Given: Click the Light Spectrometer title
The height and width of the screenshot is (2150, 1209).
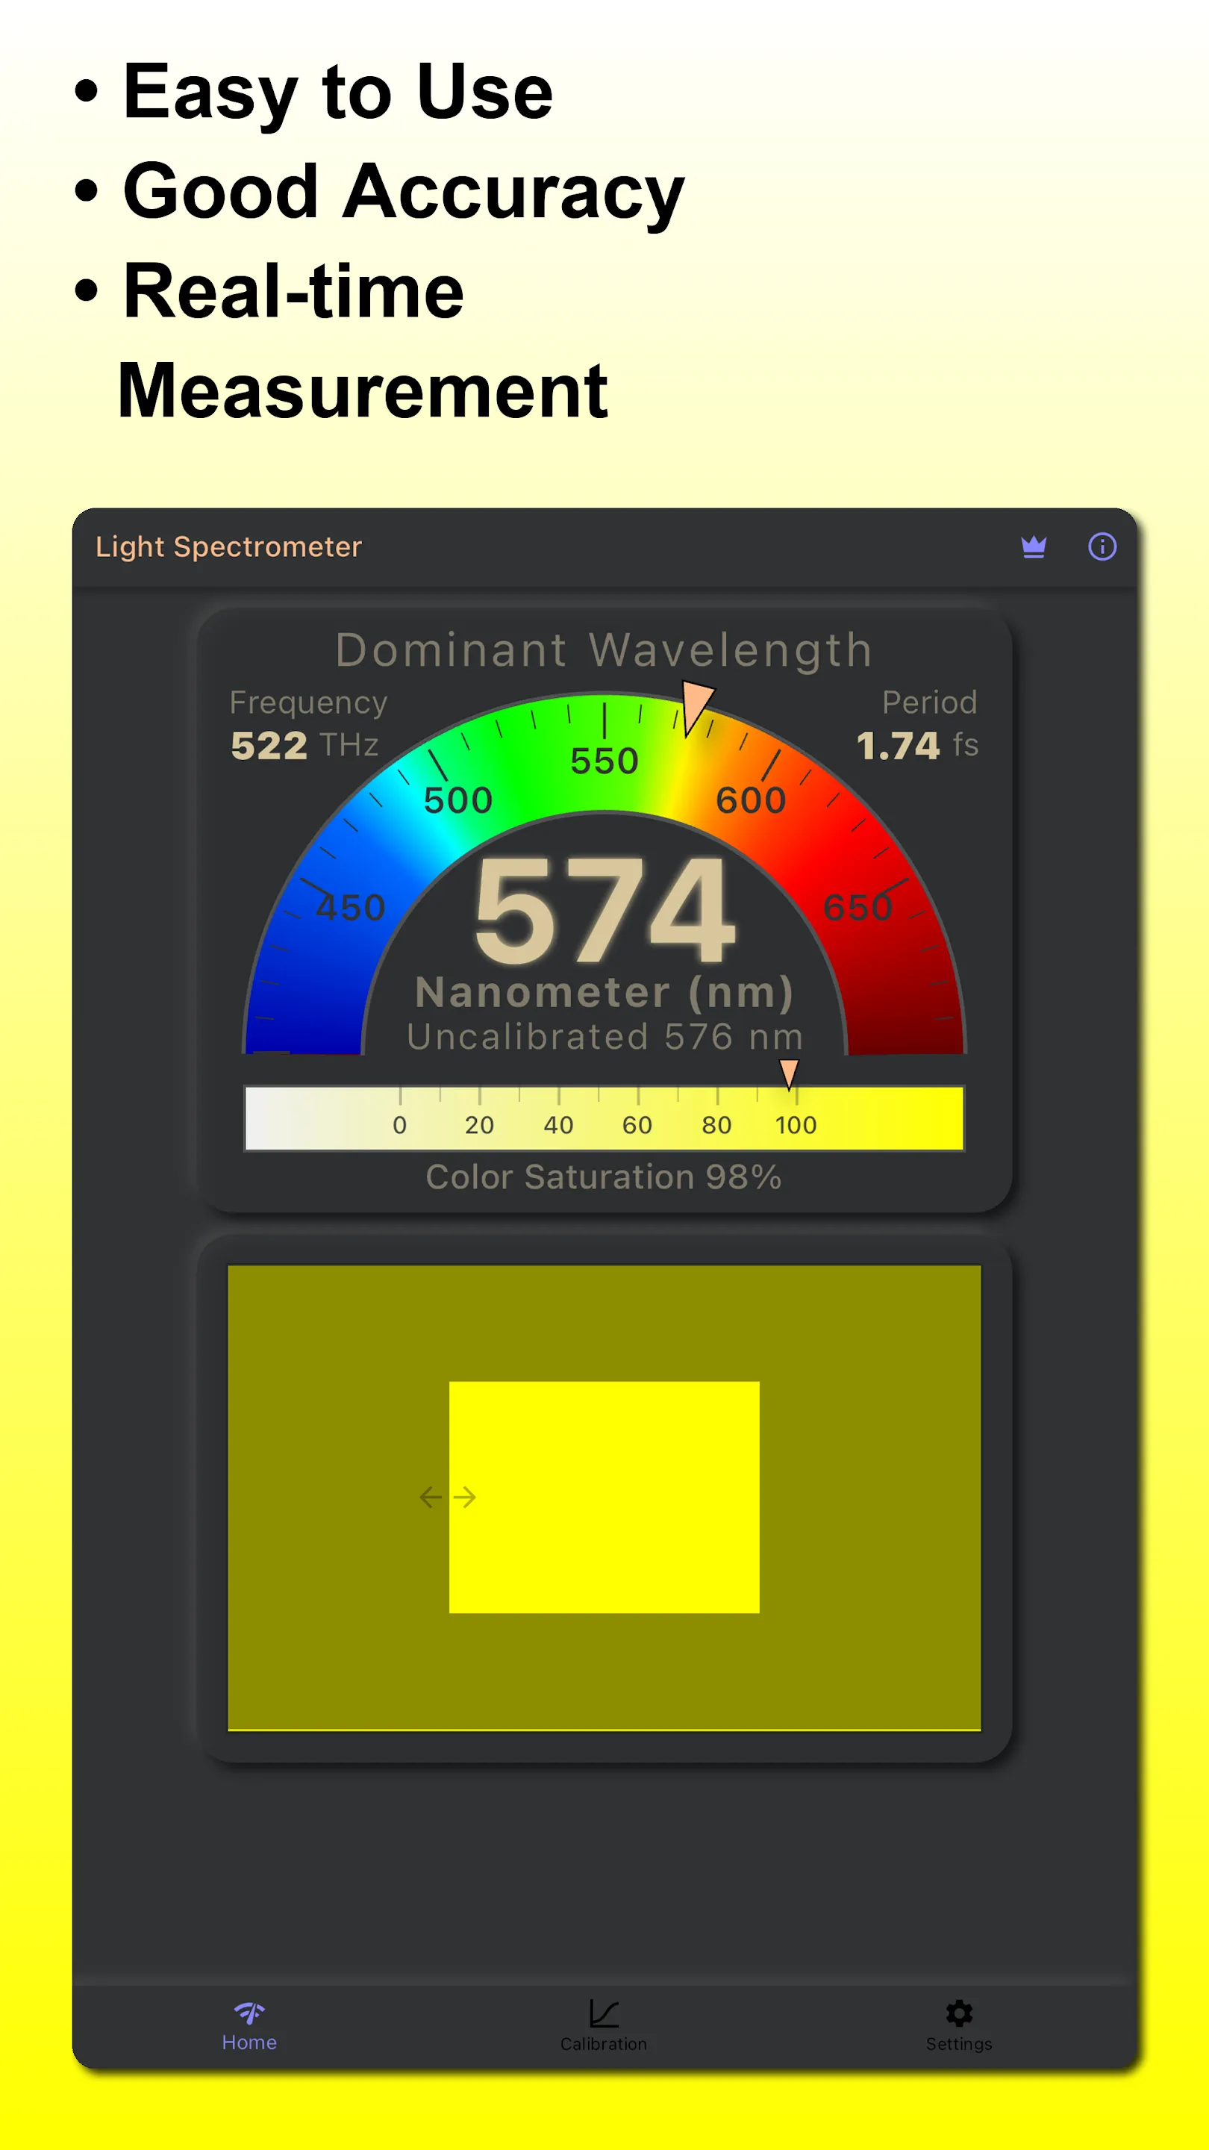Looking at the screenshot, I should tap(228, 546).
